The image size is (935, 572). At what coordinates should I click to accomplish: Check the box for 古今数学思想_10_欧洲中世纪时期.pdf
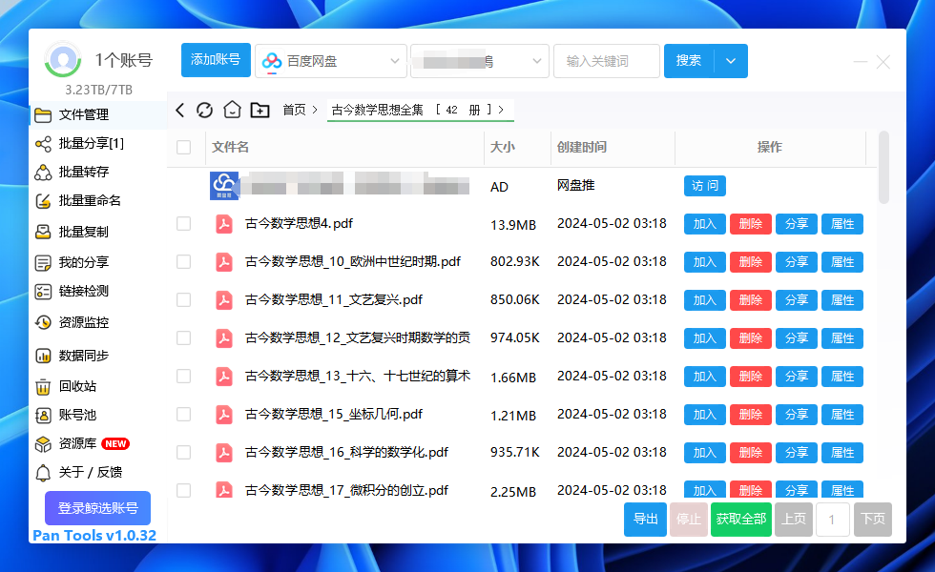click(x=183, y=261)
